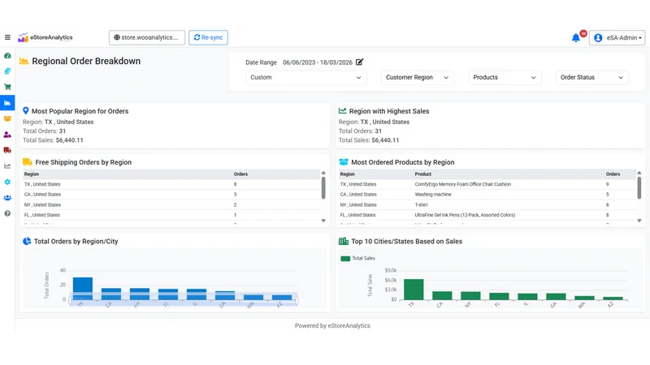Open the hamburger navigation menu
650x365 pixels.
(7, 37)
